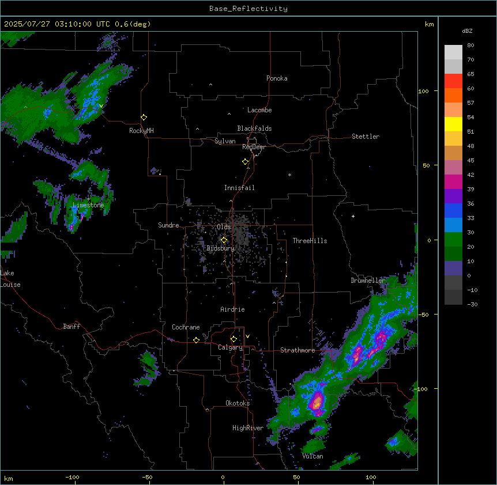Click the RedDeer city label
The width and height of the screenshot is (497, 485).
click(254, 147)
